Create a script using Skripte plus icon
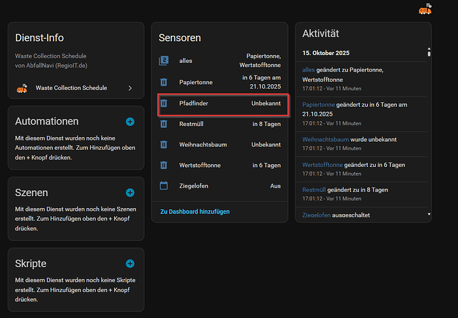This screenshot has width=458, height=318. pyautogui.click(x=130, y=263)
